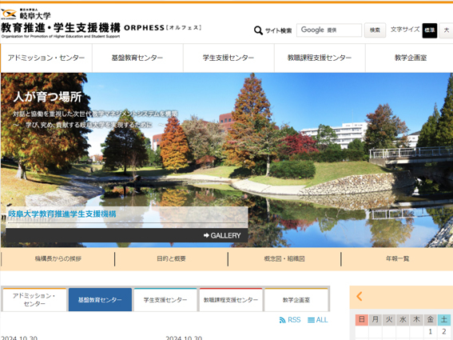Go to previous month in calendar

[359, 296]
